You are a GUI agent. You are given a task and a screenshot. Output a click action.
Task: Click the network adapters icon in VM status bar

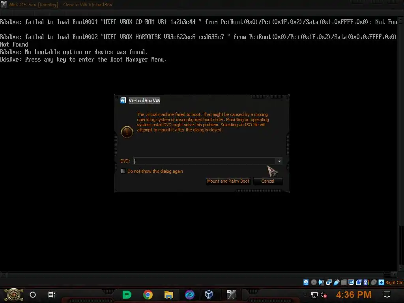329,282
